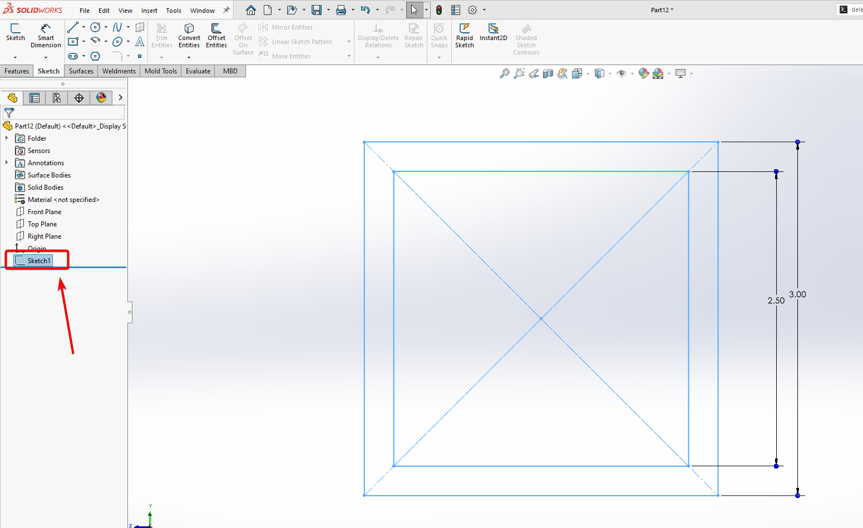Select the Corner Rectangle tool
The image size is (863, 528).
click(74, 42)
